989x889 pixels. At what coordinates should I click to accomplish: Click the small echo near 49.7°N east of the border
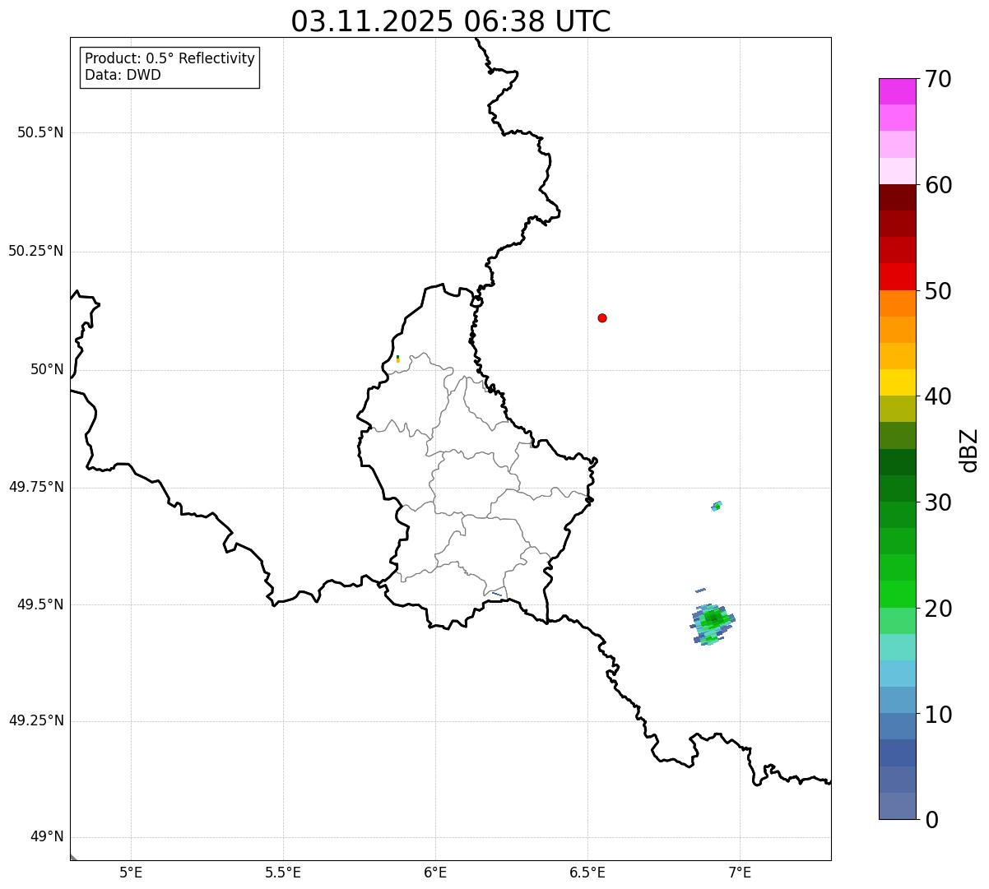click(x=717, y=506)
